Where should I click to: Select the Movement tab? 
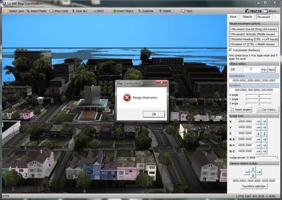264,17
